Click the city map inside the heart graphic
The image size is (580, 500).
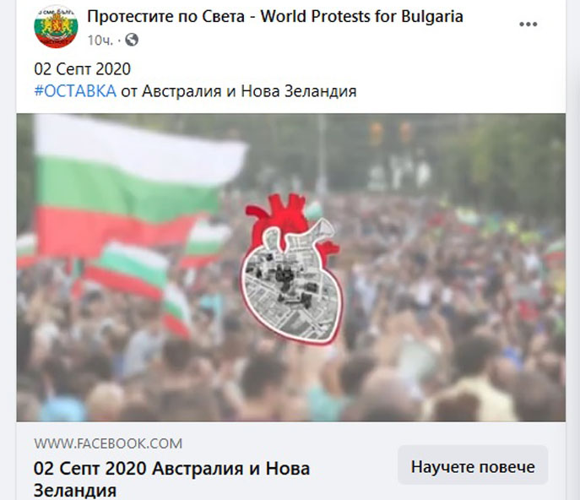coord(290,283)
